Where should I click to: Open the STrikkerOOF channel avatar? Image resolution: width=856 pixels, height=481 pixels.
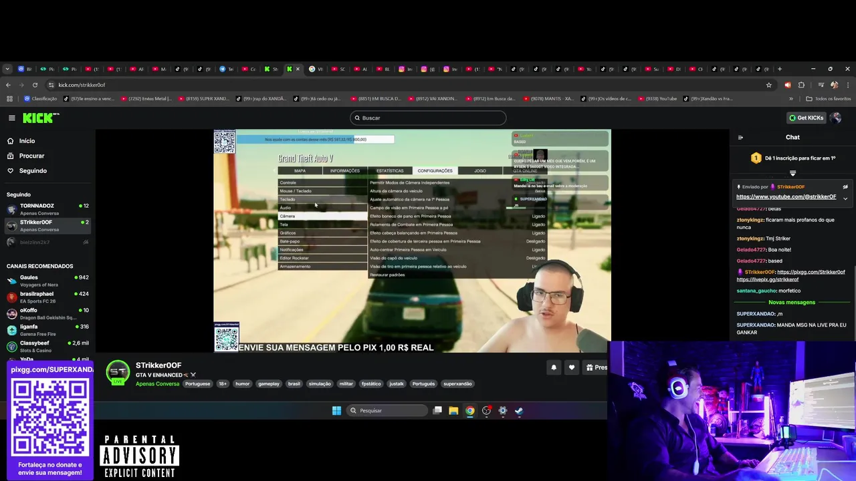(118, 372)
